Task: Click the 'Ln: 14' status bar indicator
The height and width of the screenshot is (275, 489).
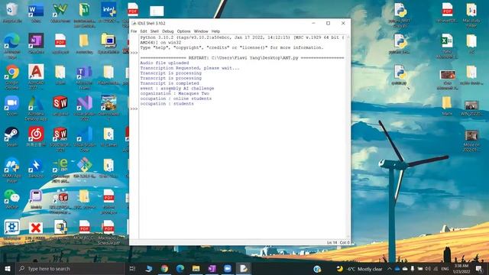Action: tap(332, 242)
